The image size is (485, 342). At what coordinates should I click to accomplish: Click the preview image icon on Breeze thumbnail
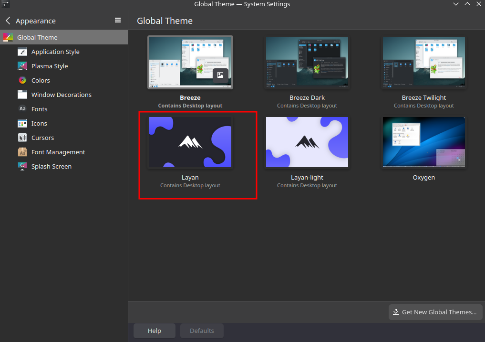pyautogui.click(x=220, y=75)
